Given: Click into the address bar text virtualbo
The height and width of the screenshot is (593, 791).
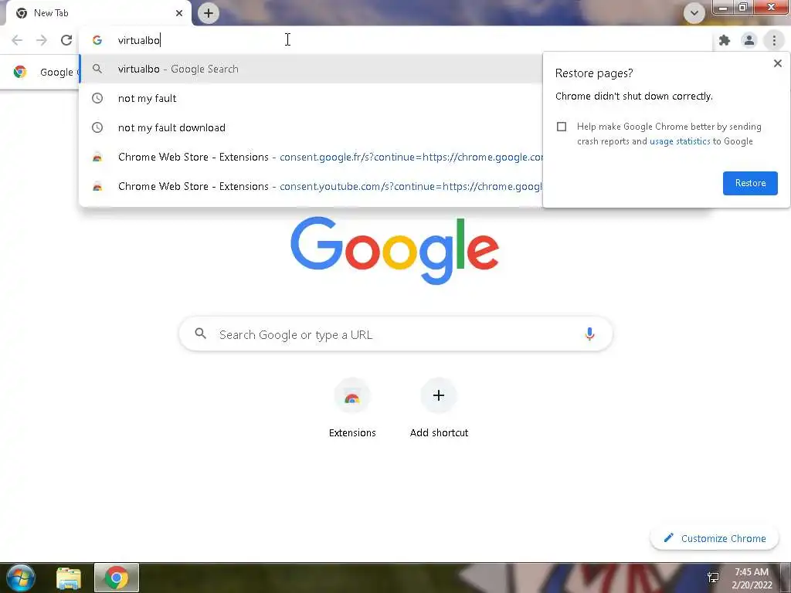Looking at the screenshot, I should point(139,40).
